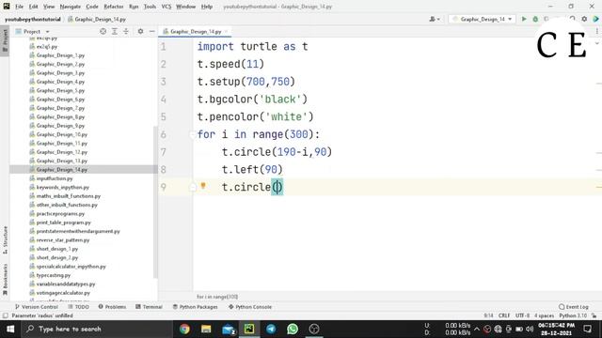This screenshot has height=338, width=602.
Task: Click the Python 3.10 interpreter selector
Action: pyautogui.click(x=573, y=315)
